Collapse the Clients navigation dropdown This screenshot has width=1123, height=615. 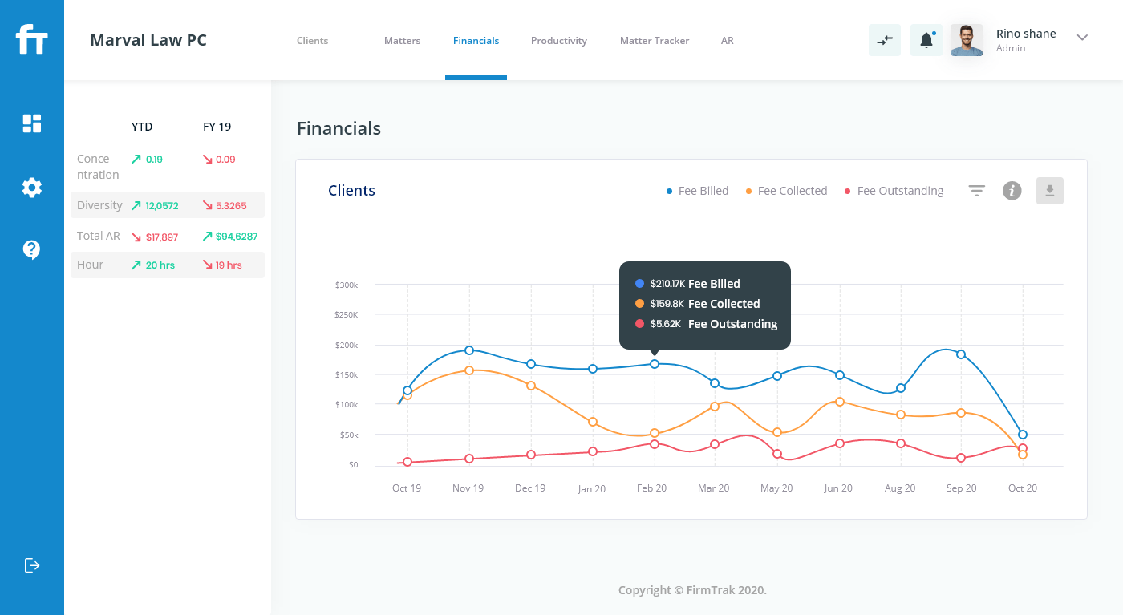[x=312, y=40]
